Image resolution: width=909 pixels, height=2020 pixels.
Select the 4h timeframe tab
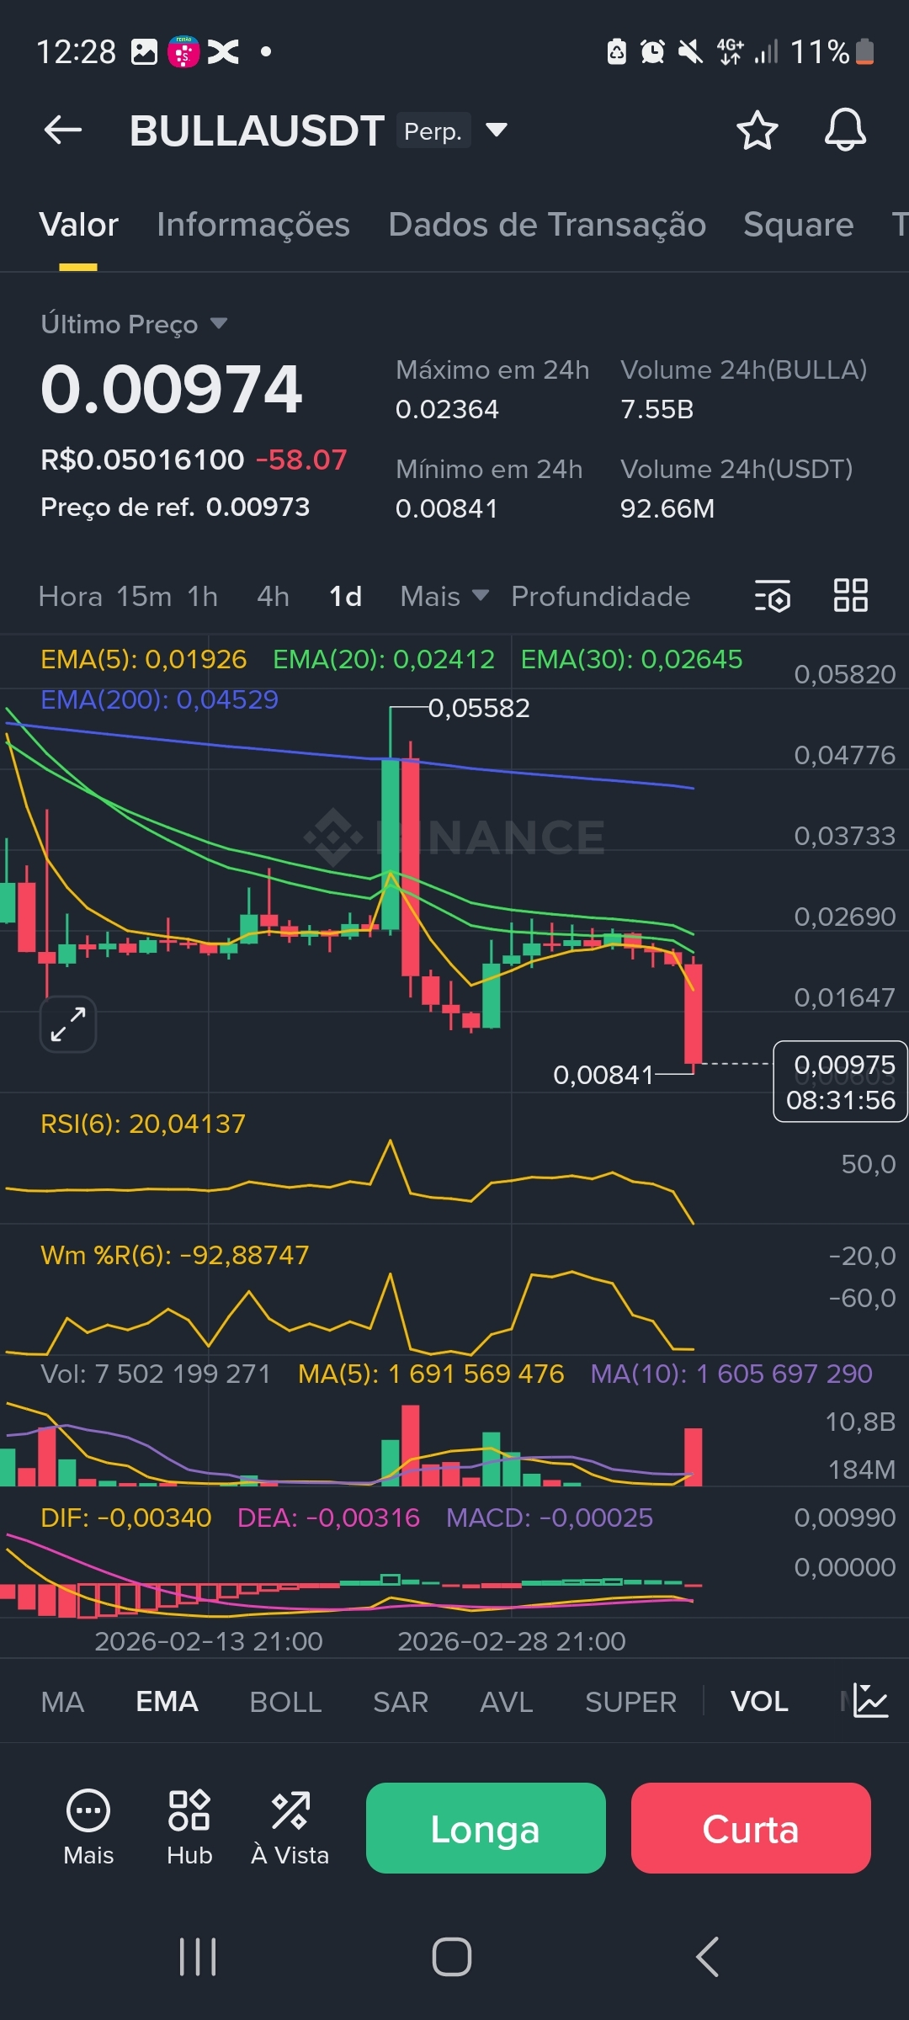coord(273,596)
